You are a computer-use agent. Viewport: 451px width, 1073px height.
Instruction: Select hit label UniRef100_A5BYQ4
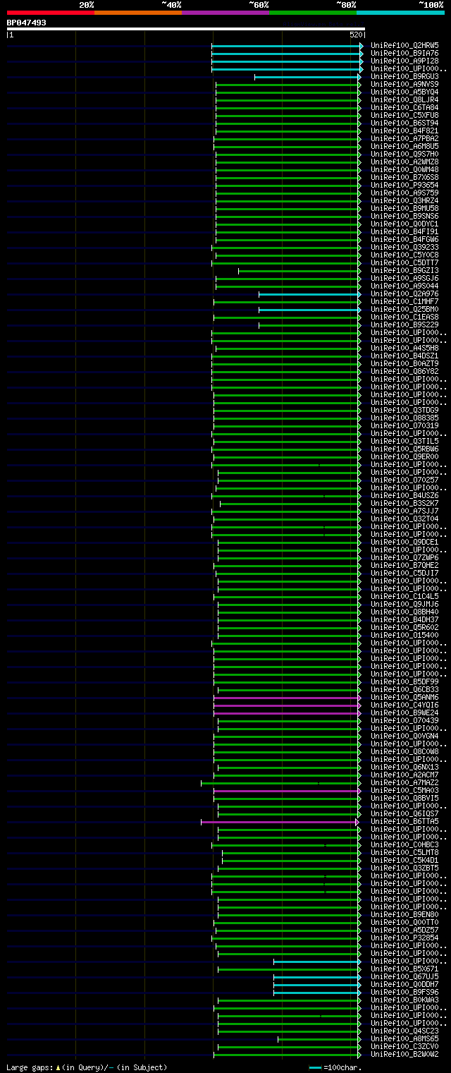pyautogui.click(x=404, y=92)
